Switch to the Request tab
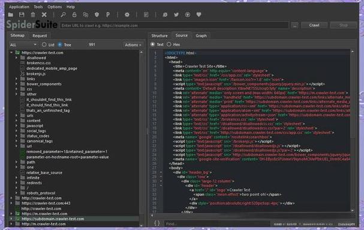This screenshot has width=364, height=230. pos(40,36)
